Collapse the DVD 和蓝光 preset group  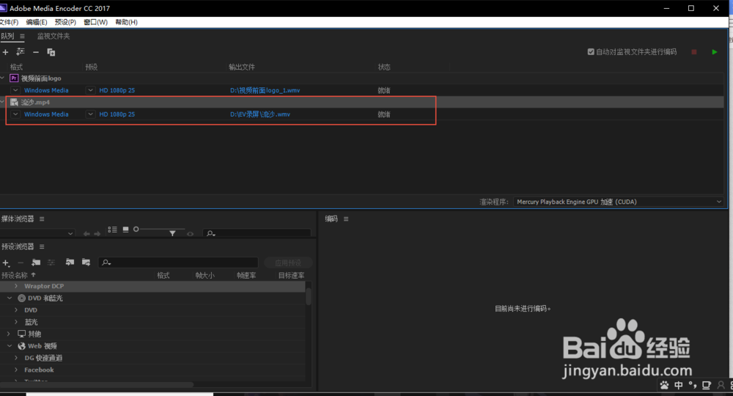[x=10, y=298]
